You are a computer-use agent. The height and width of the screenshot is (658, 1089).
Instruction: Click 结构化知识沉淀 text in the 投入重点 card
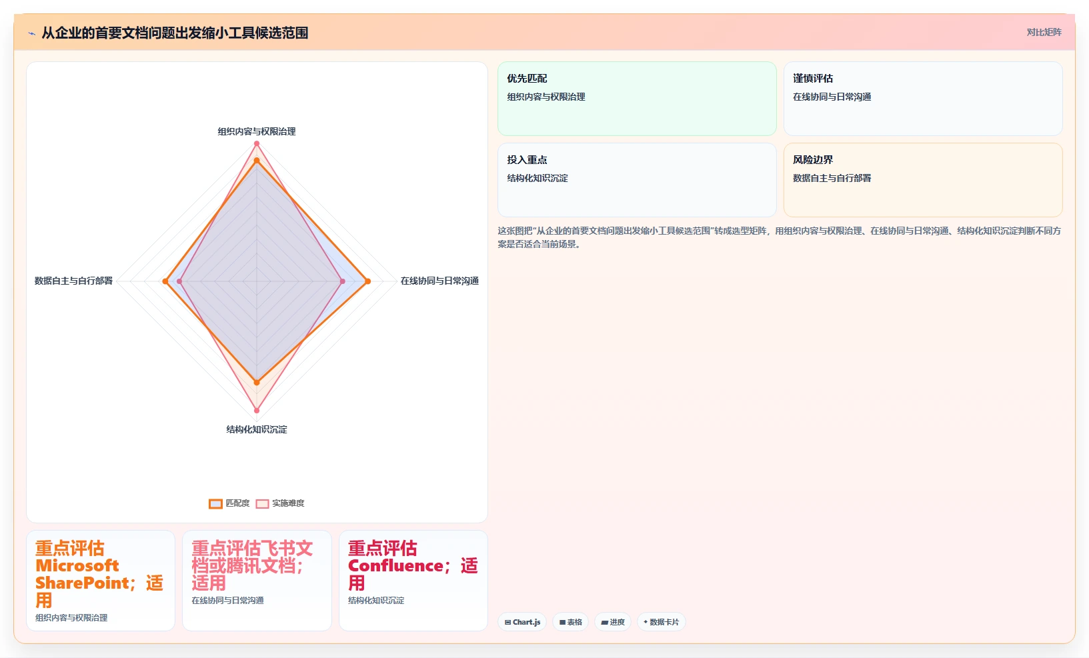[x=537, y=178]
